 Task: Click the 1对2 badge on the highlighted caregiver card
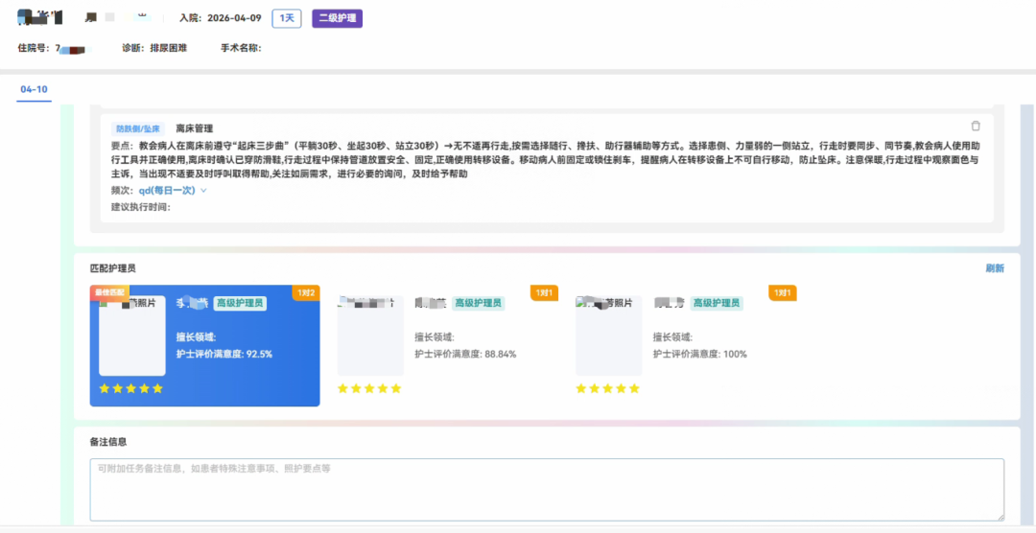[x=306, y=292]
